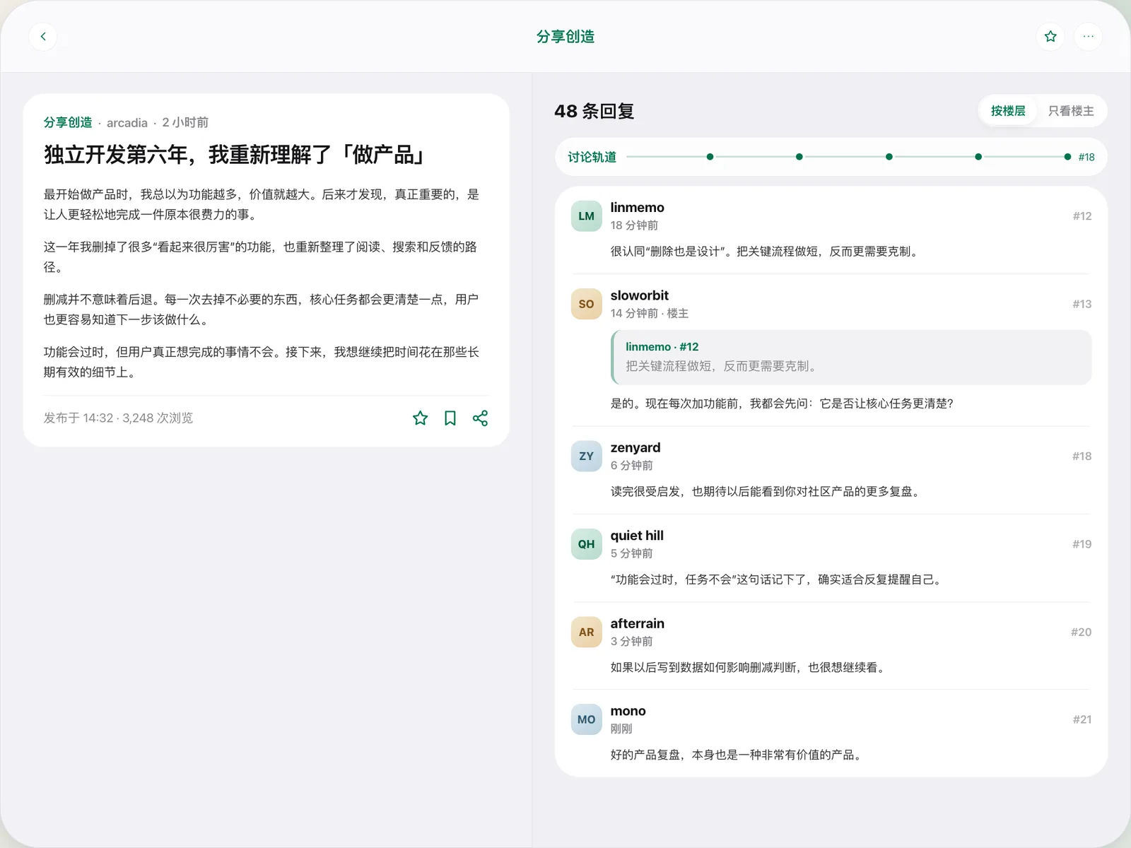
Task: Jump to first dot on 讨论轨迹
Action: (x=710, y=157)
